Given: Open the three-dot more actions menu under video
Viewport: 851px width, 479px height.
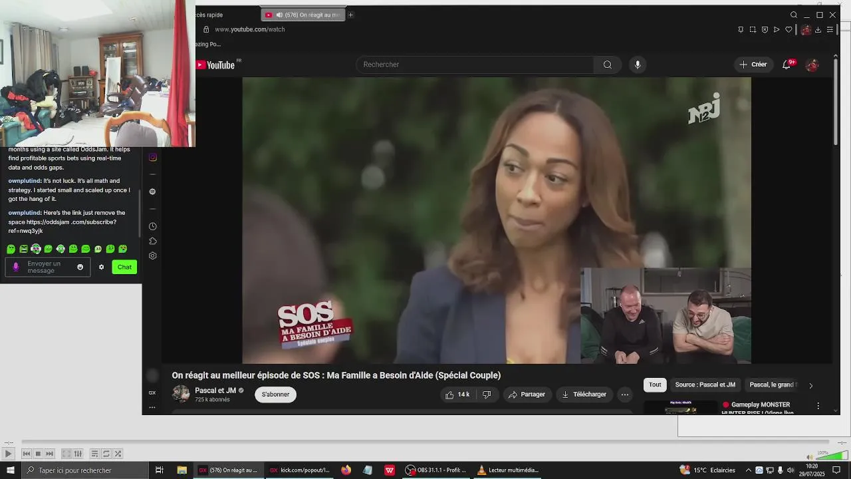Looking at the screenshot, I should [624, 395].
